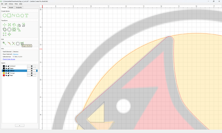222x133 pixels.
Task: Activate the Flip vertical transform tool
Action: (23, 25)
